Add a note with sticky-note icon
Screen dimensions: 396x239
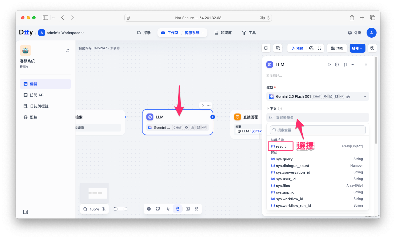pos(158,209)
